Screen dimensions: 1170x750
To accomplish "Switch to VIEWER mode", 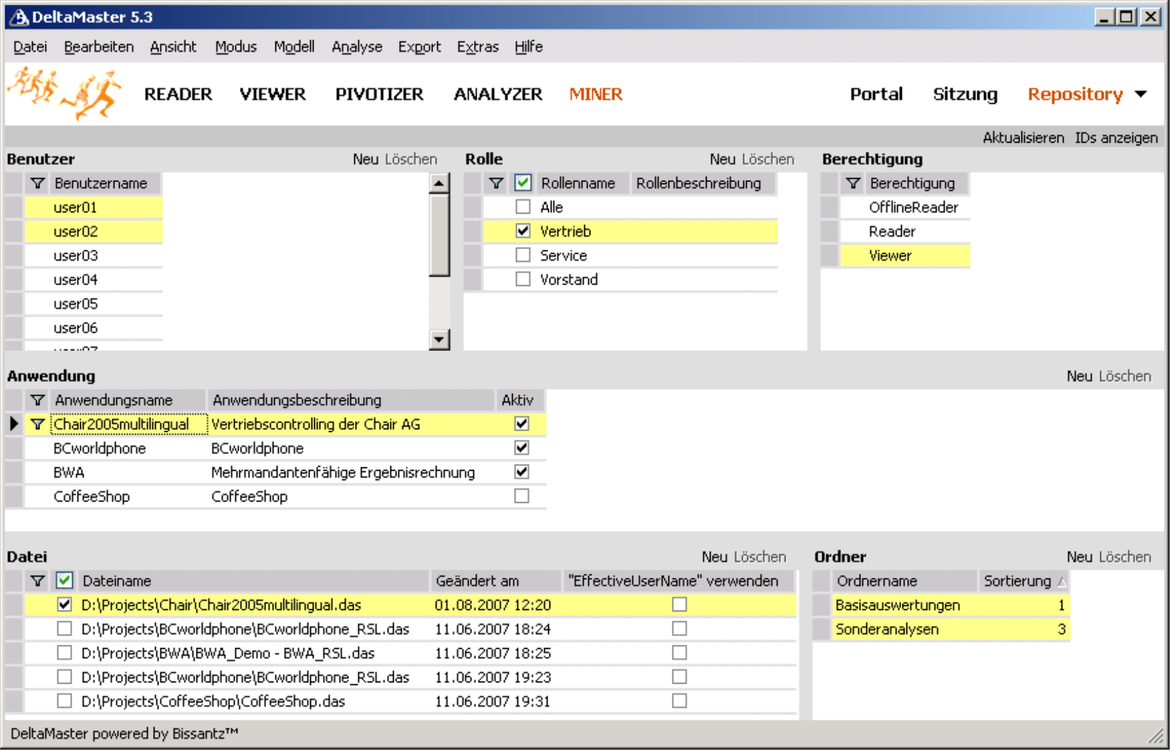I will (x=272, y=95).
